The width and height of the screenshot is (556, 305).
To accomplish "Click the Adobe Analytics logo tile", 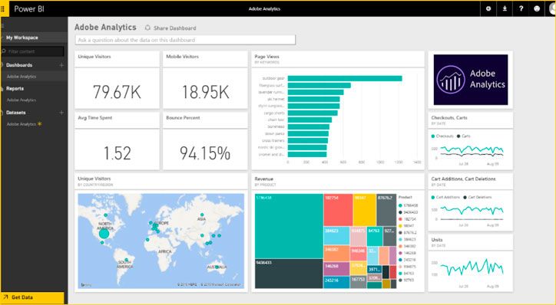I will coord(471,80).
